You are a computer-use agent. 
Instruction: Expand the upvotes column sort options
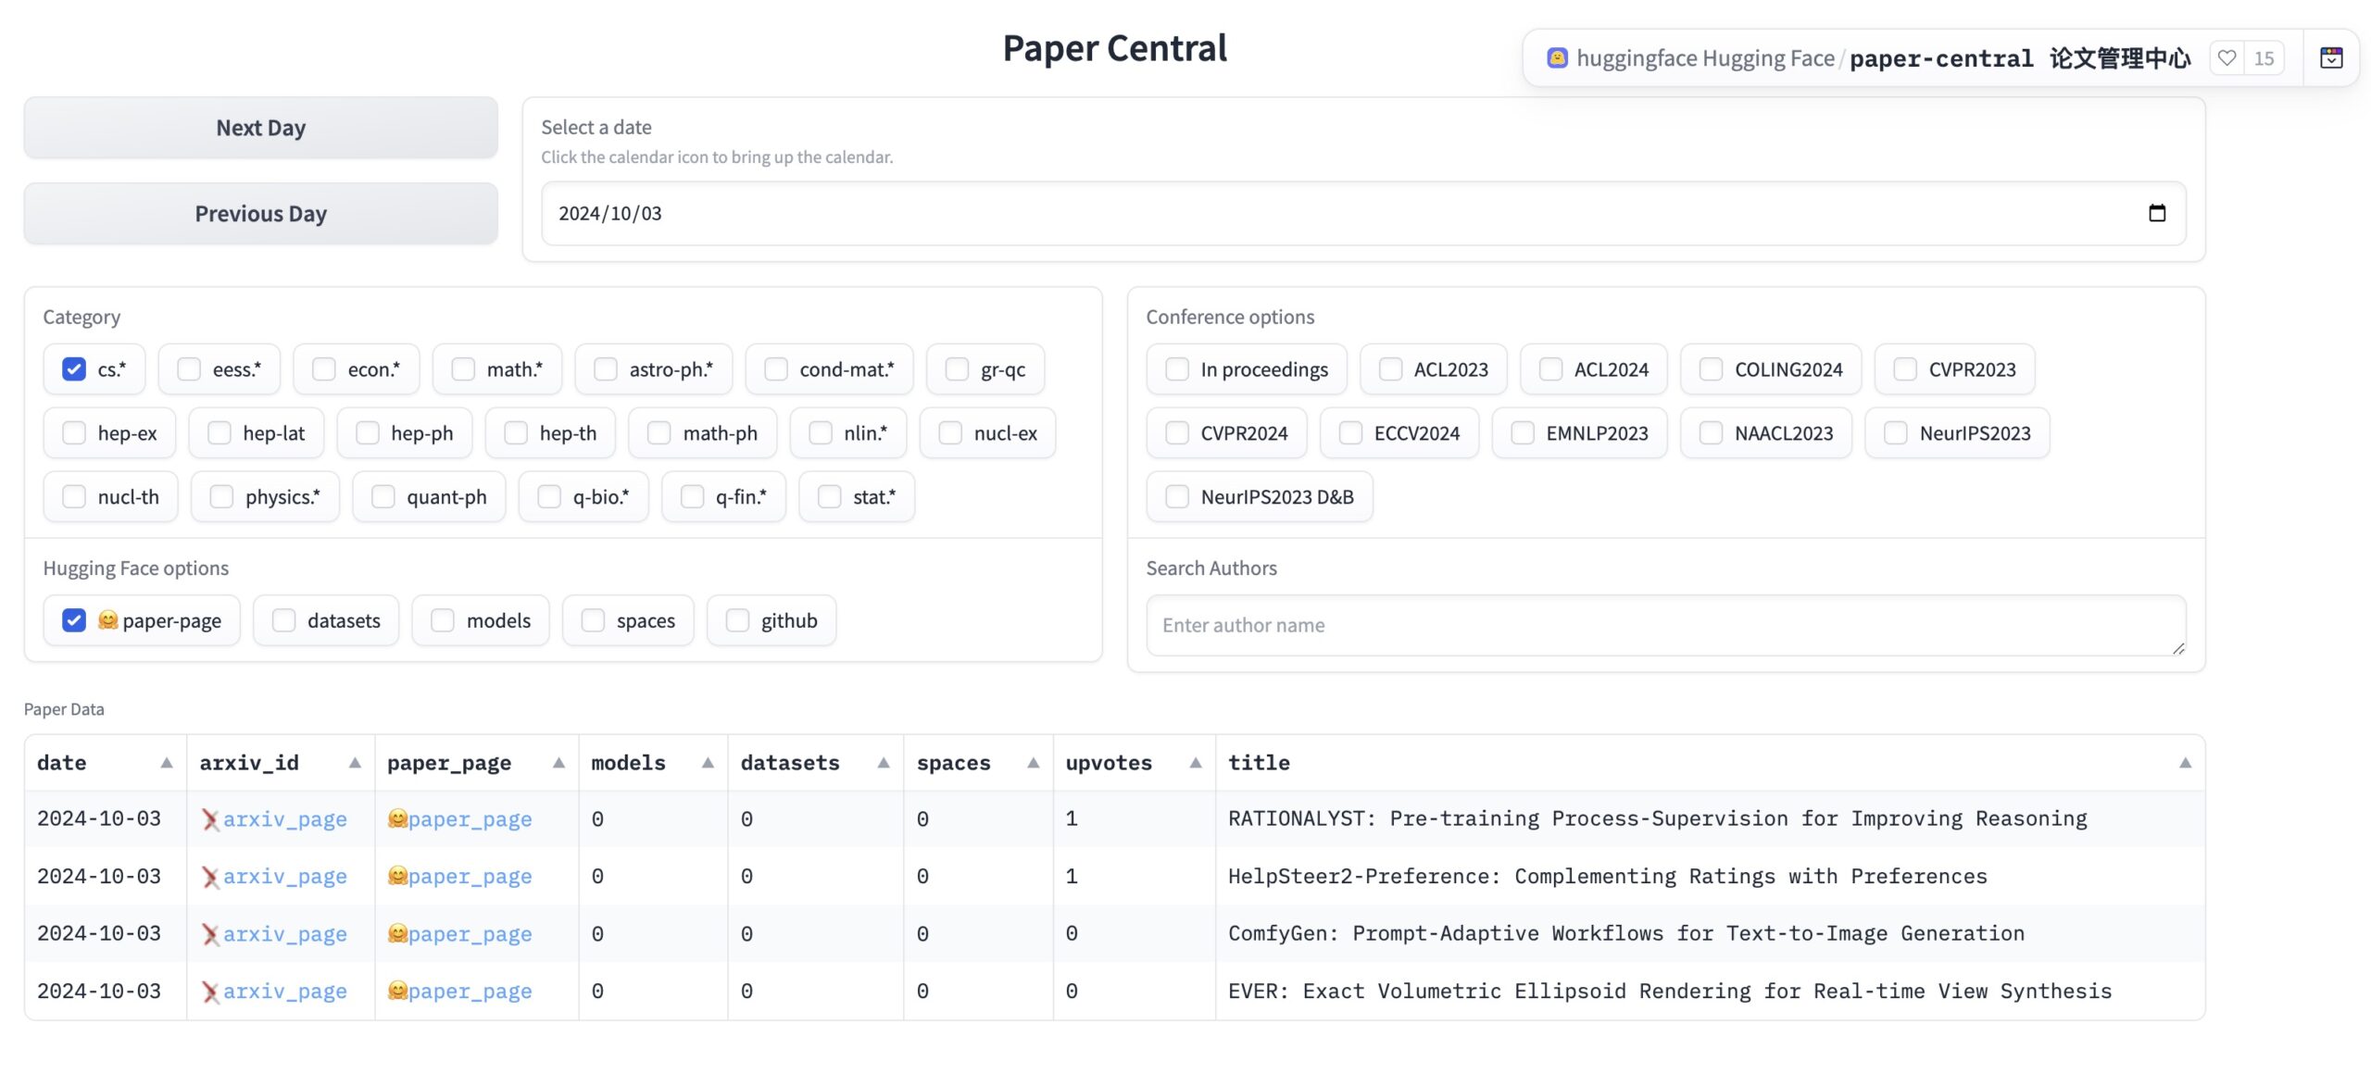(1193, 762)
